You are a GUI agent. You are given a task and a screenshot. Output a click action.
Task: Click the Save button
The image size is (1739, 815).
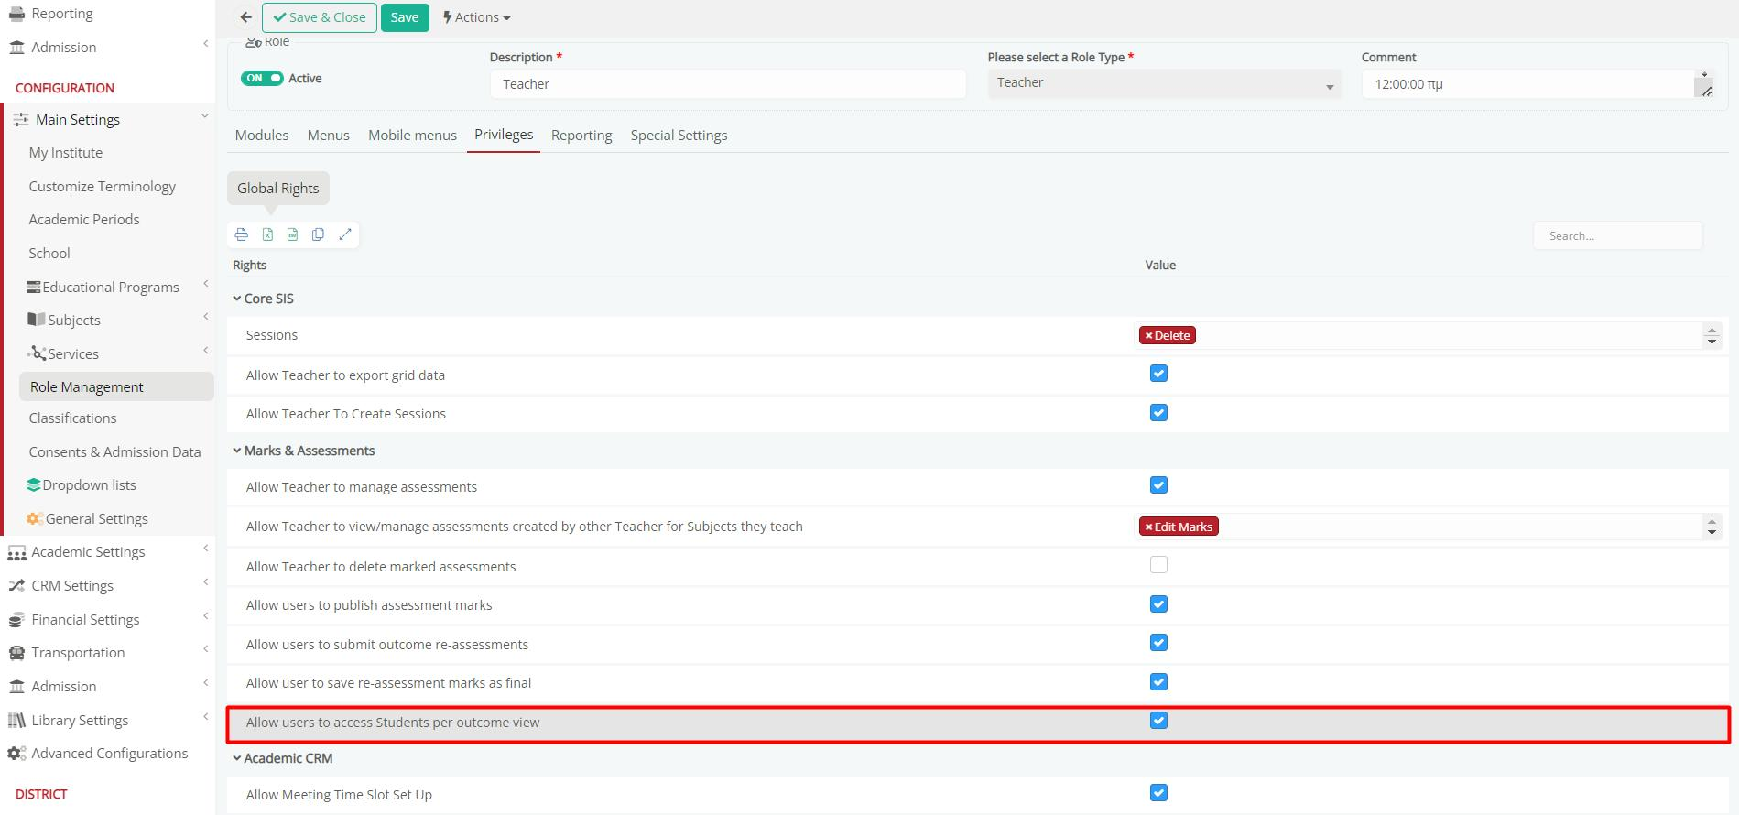click(405, 17)
